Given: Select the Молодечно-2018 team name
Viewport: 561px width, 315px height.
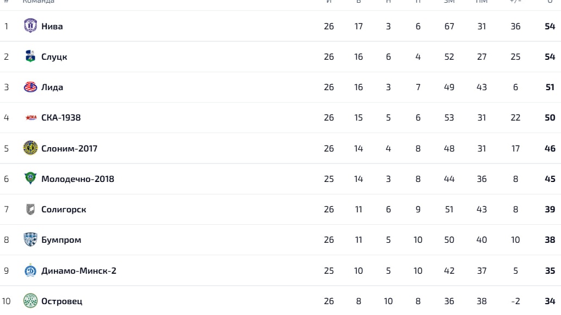Looking at the screenshot, I should 78,179.
